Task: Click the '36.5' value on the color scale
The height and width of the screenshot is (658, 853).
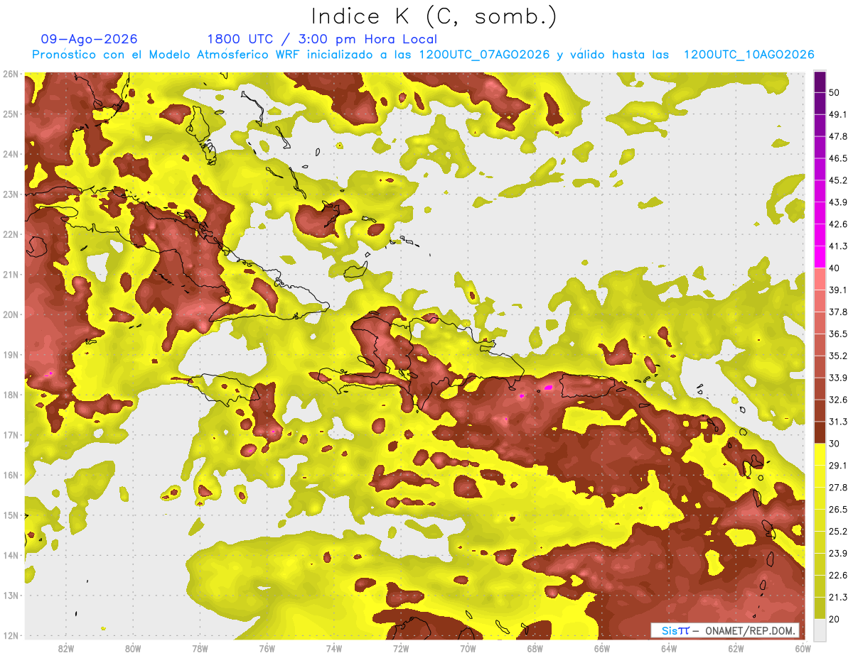Action: pos(838,334)
